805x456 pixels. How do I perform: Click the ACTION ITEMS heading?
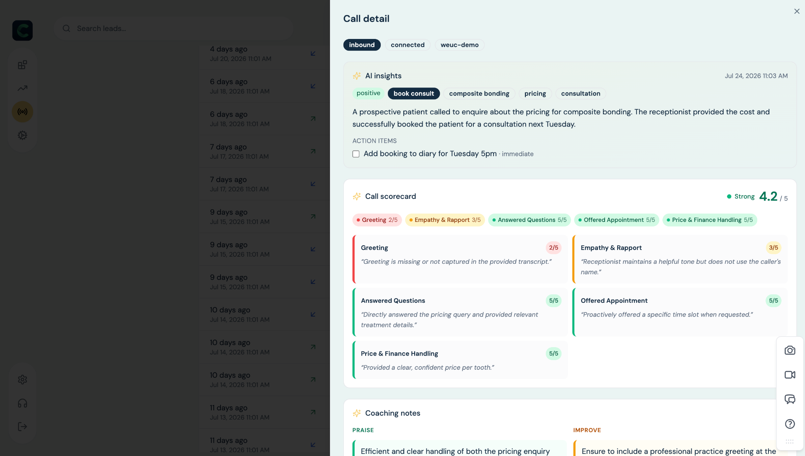coord(374,141)
